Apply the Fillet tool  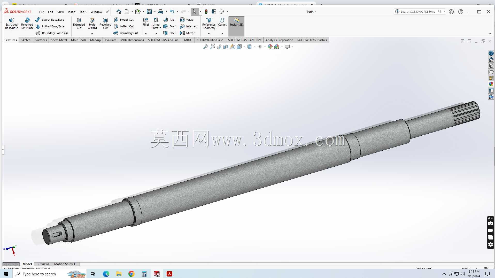point(146,22)
